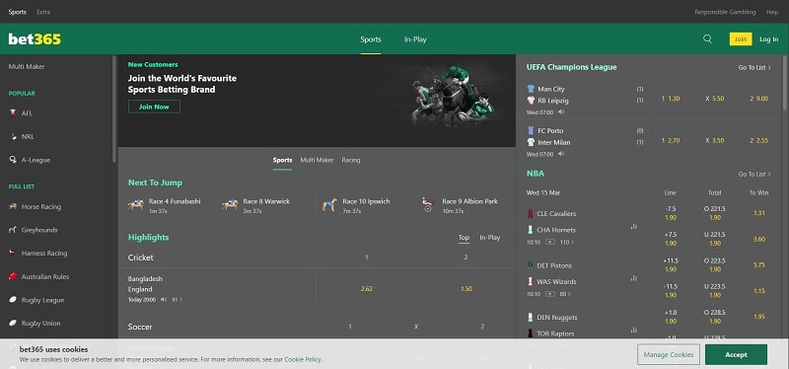Select DEN Nuggets To Win 1.95
The width and height of the screenshot is (789, 369).
click(x=759, y=317)
